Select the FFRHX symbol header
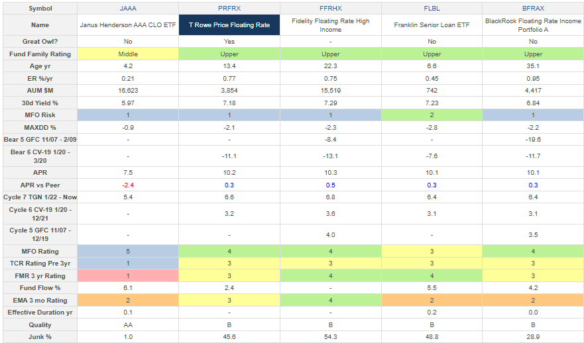This screenshot has height=343, width=584. pyautogui.click(x=330, y=7)
